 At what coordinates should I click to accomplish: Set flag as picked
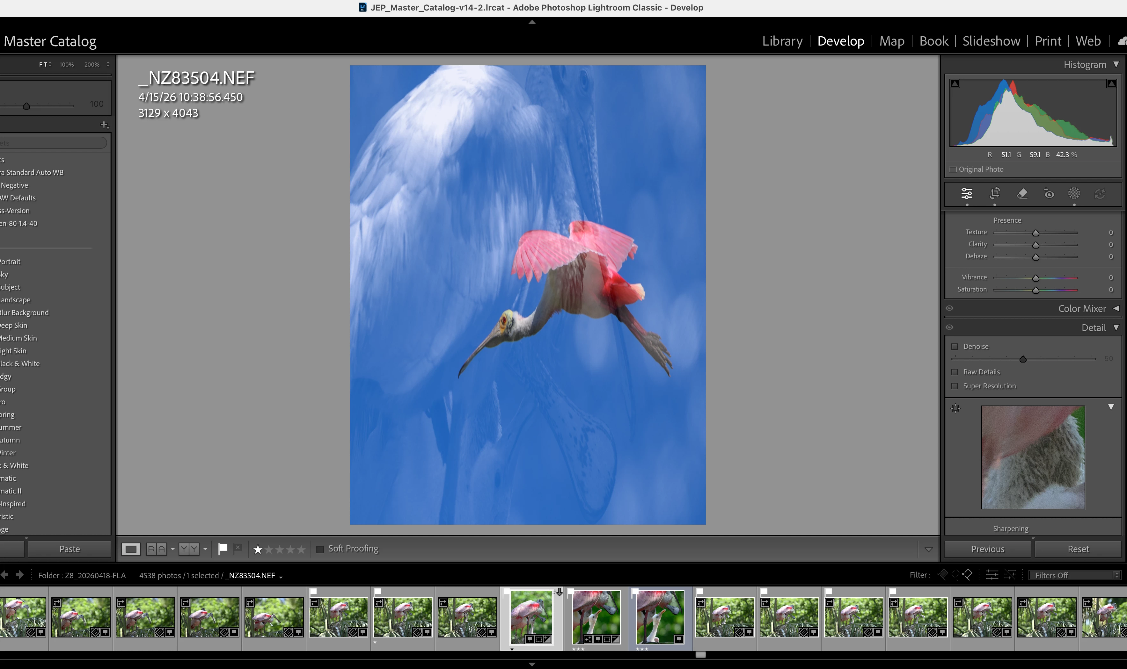(223, 549)
